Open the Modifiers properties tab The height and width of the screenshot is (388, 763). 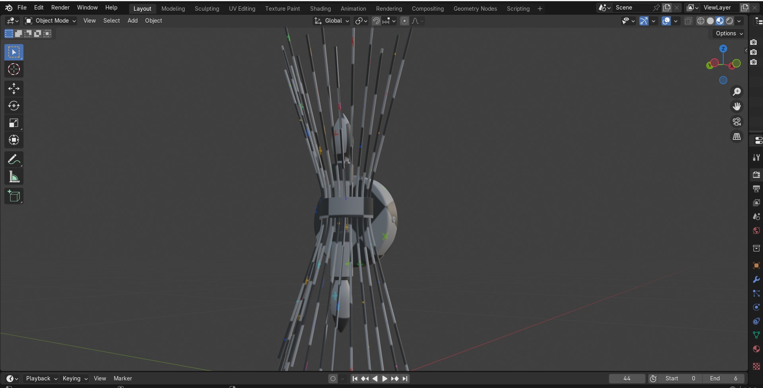756,280
